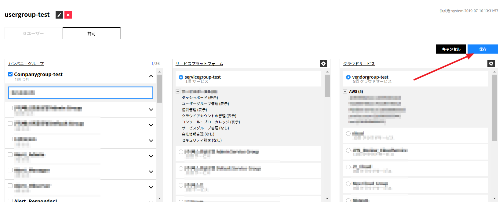Collapse the AWS (5) tree node
503x208 pixels.
[345, 91]
